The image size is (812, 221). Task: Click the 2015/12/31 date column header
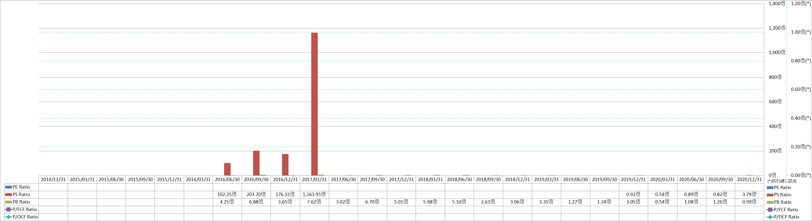click(x=169, y=180)
